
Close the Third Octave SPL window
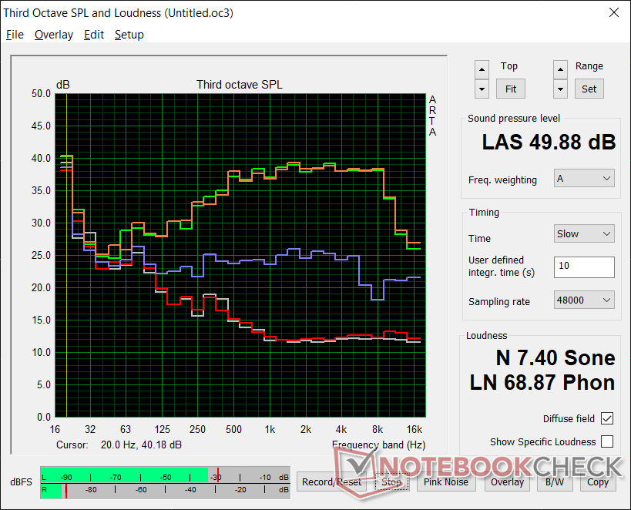[614, 12]
